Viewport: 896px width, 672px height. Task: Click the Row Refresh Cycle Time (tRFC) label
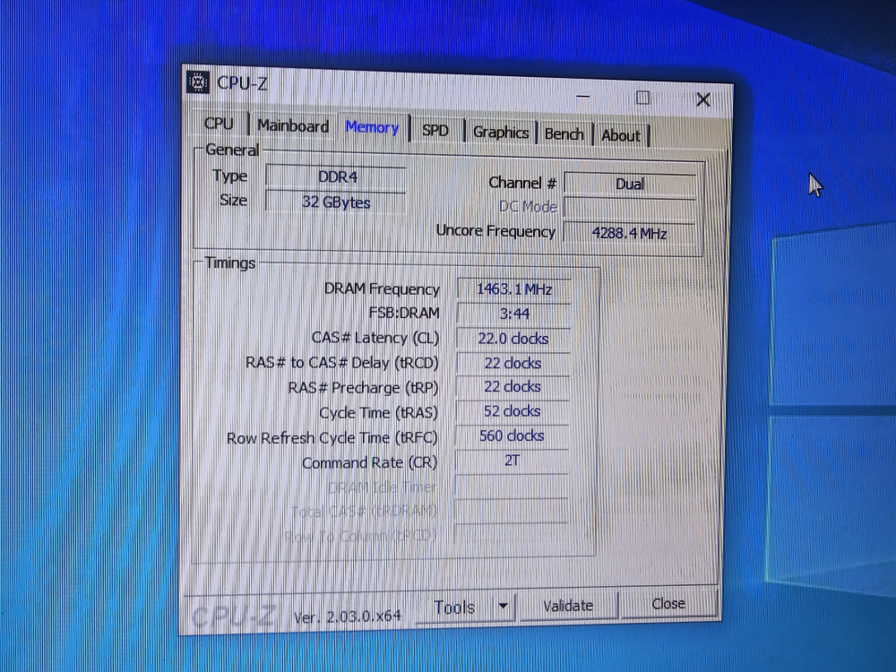click(x=332, y=438)
